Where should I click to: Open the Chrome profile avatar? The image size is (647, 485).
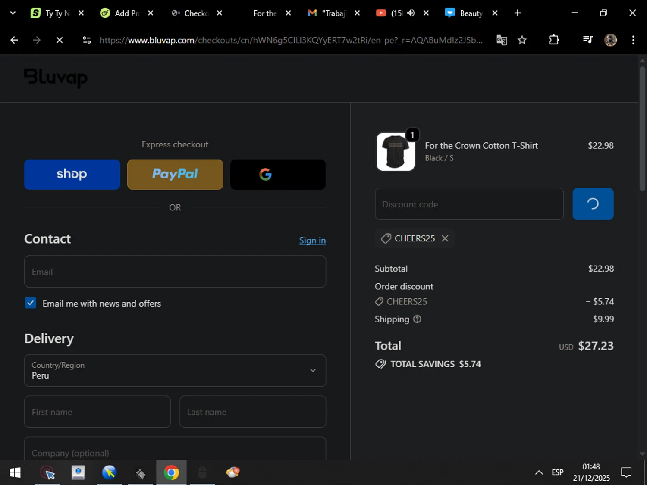(610, 40)
